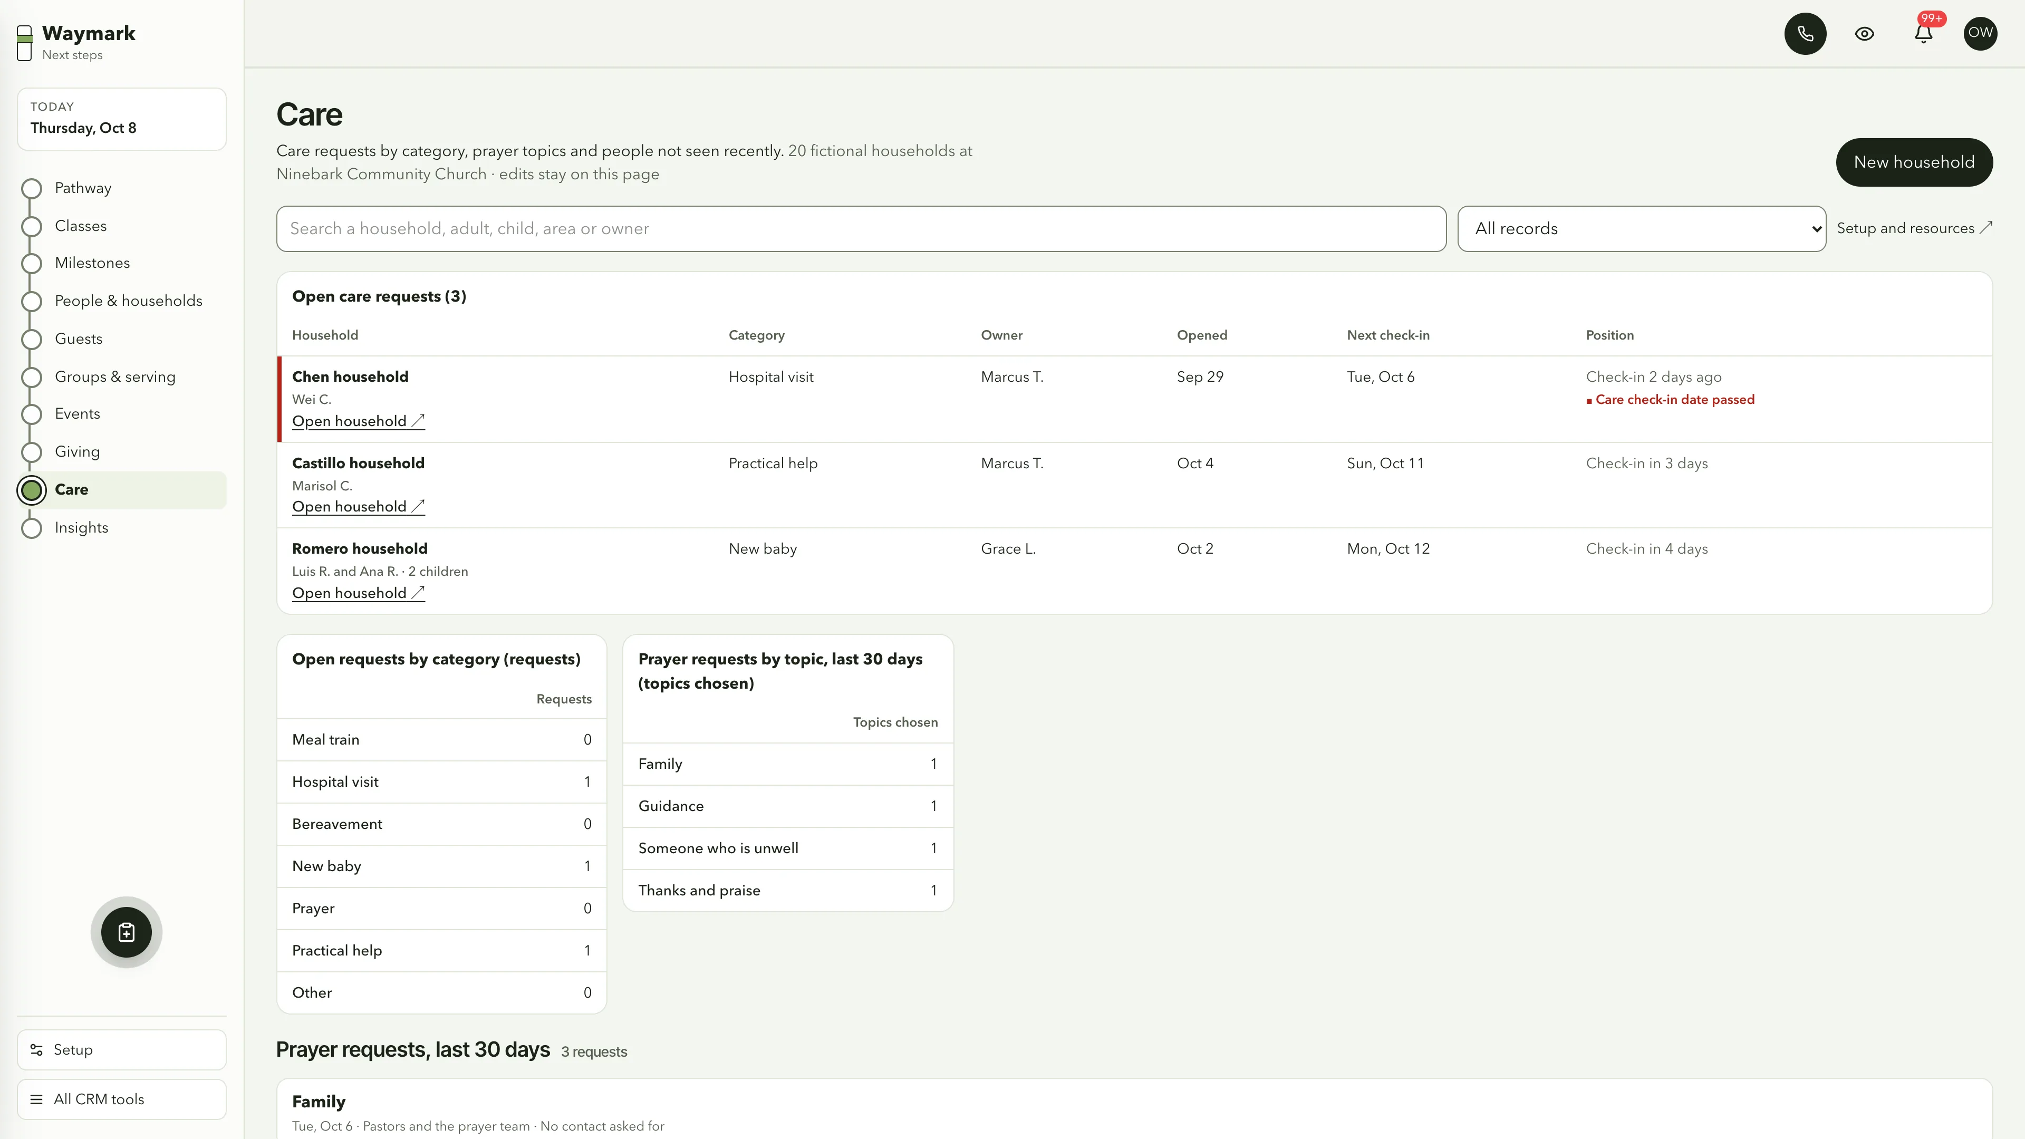Click the green Care step circle

(32, 490)
